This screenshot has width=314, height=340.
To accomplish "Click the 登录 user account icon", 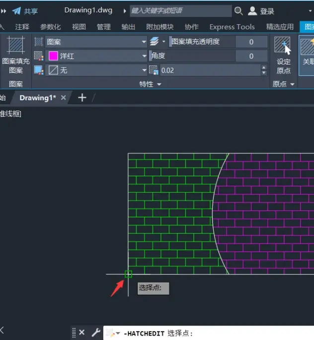I will (252, 11).
